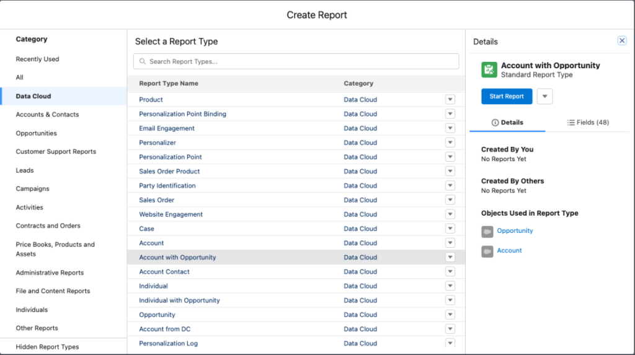Click the Account object icon in Details
Viewport: 635px width, 355px height.
[x=487, y=252]
